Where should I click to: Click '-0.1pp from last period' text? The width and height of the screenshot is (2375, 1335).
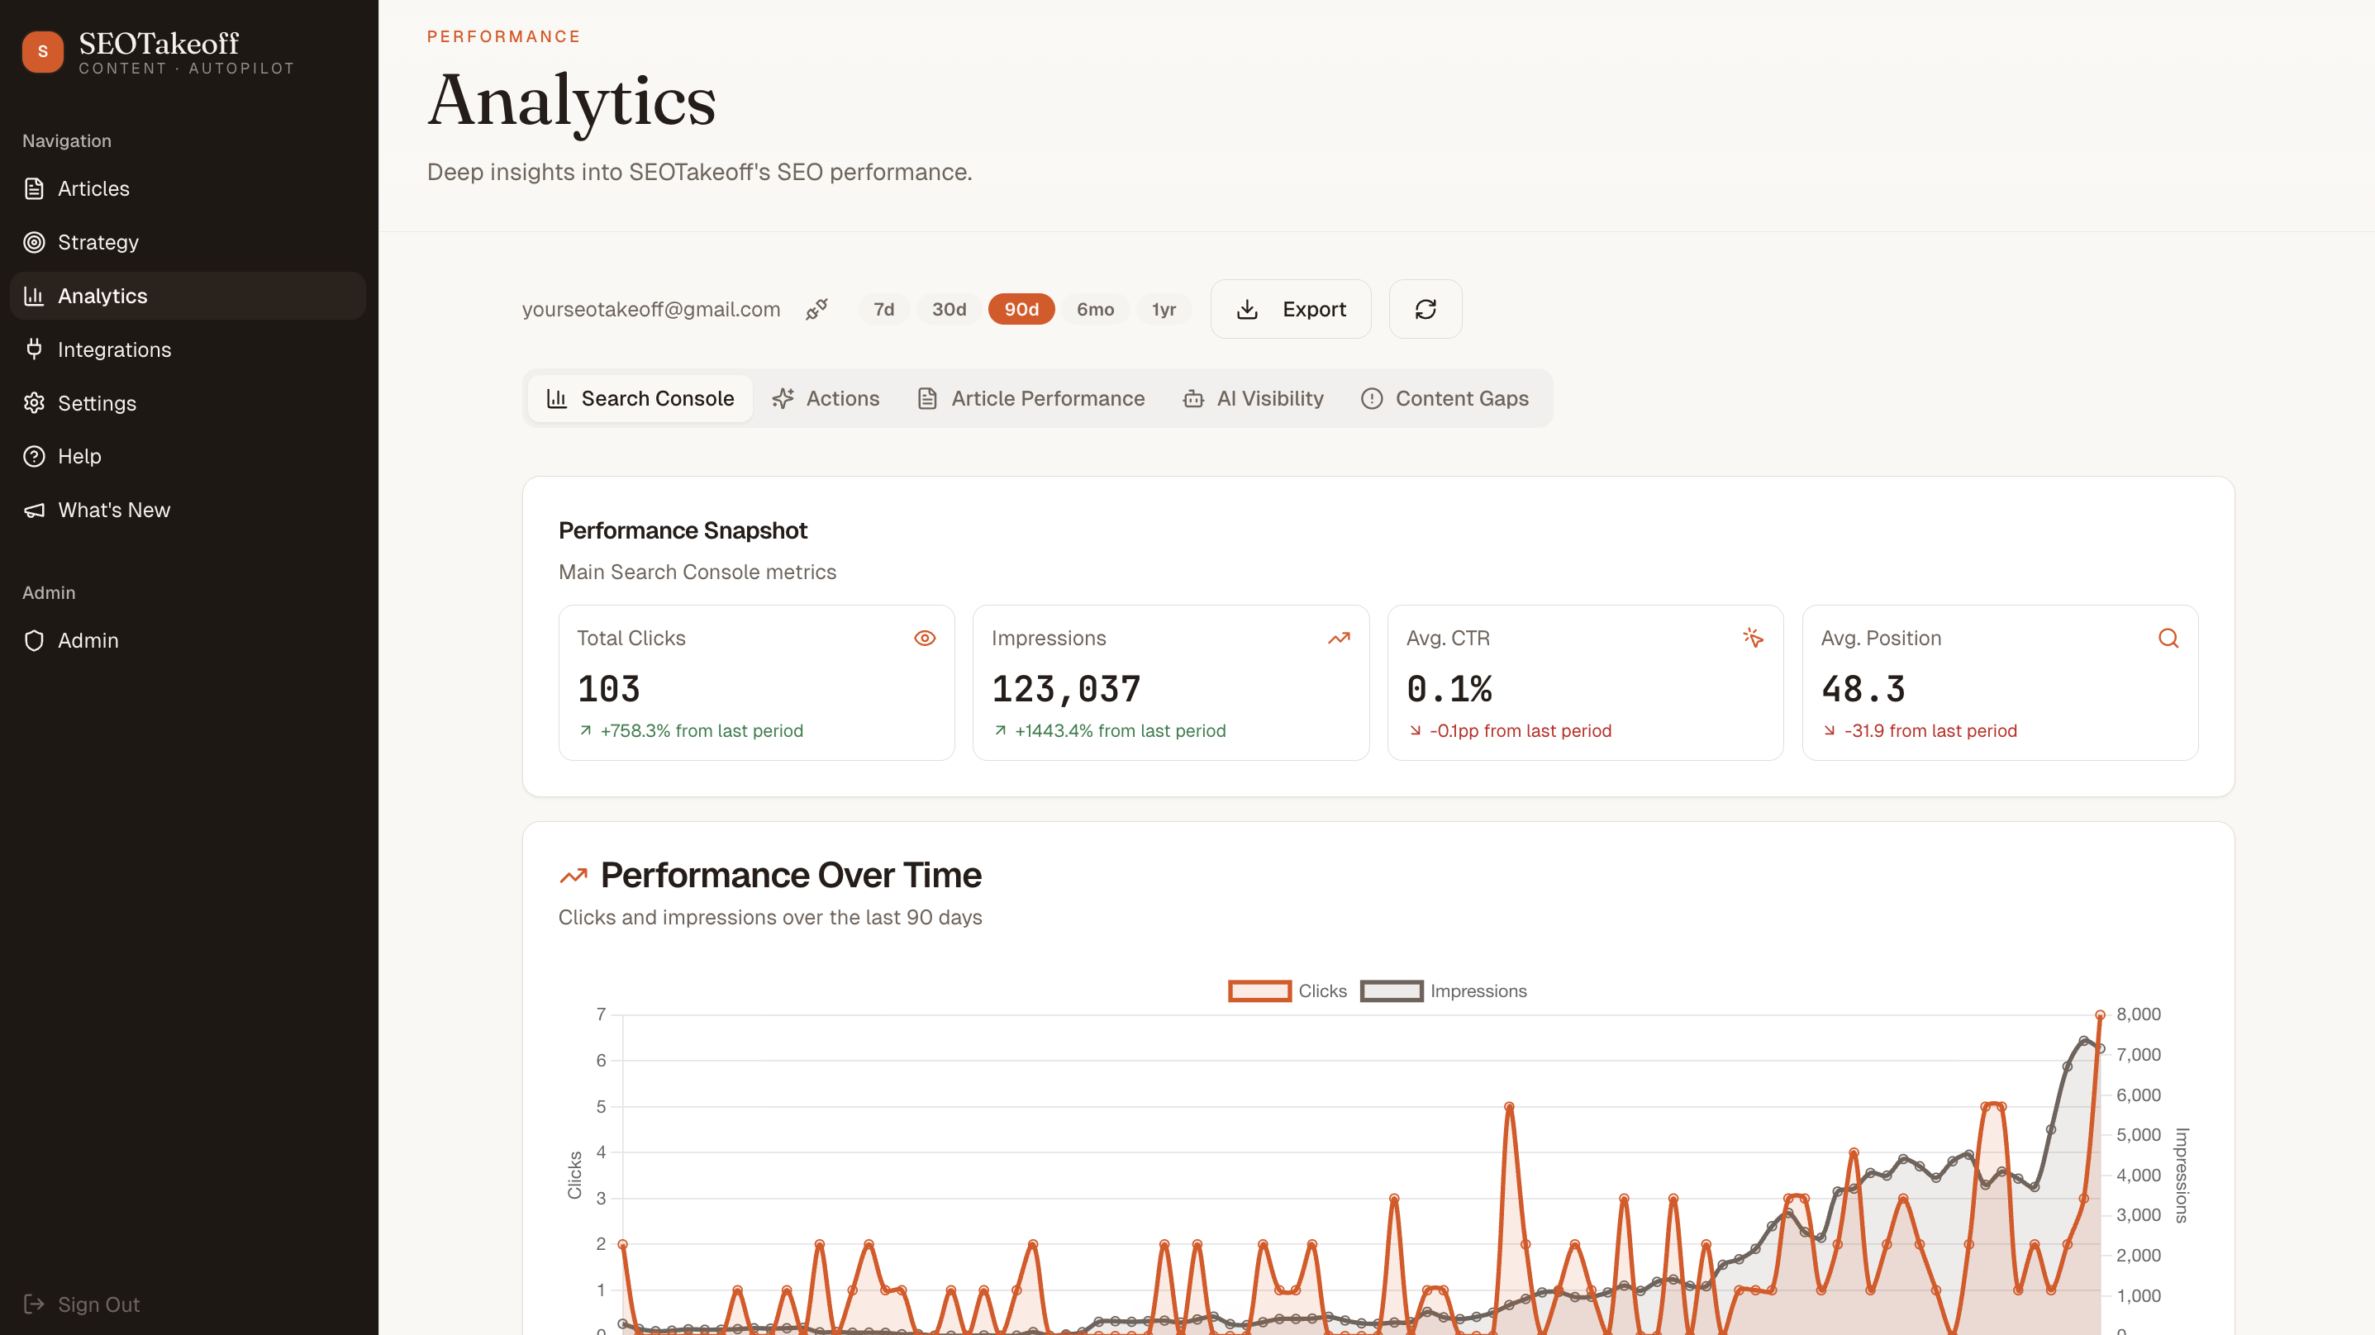[1521, 730]
